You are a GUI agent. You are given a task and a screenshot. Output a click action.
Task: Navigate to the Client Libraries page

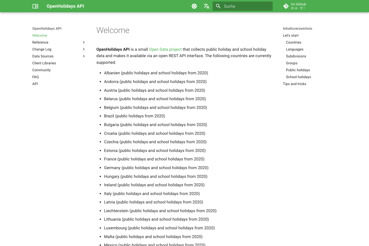pos(44,63)
